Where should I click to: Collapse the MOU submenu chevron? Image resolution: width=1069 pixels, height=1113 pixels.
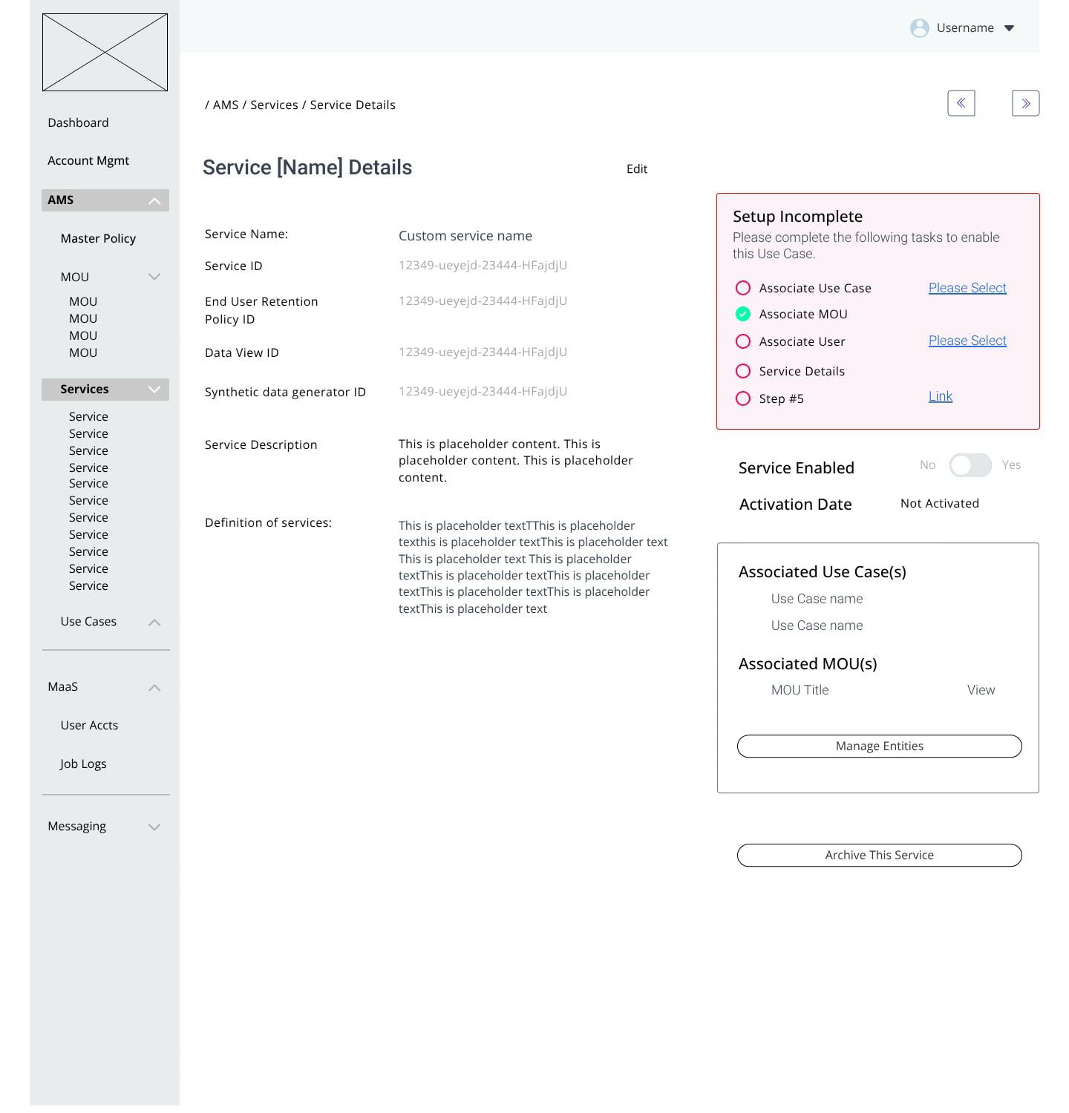point(154,277)
